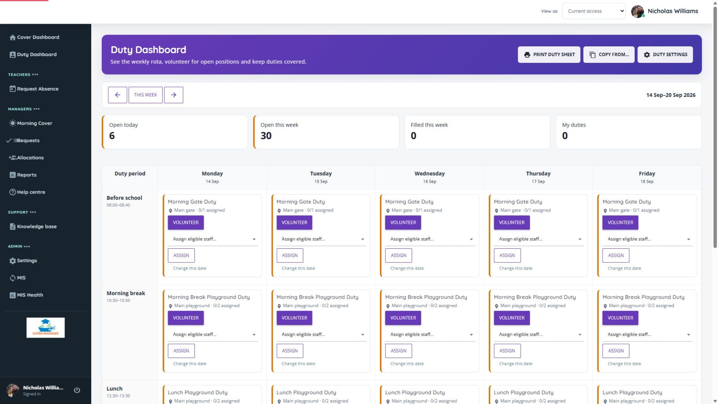This screenshot has width=718, height=404.
Task: Expand Thursday Morning Break staff dropdown
Action: tap(539, 334)
